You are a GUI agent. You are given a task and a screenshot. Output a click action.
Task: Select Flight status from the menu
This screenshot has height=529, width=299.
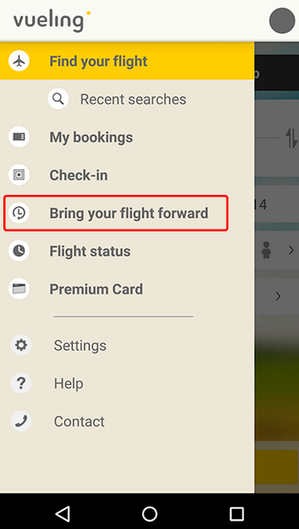pos(127,251)
